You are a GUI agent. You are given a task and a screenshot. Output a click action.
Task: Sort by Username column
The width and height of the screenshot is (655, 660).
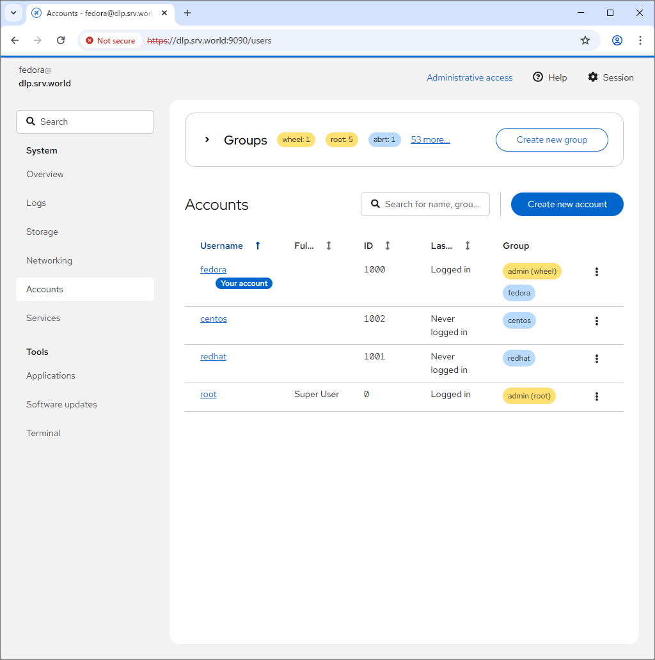point(230,246)
